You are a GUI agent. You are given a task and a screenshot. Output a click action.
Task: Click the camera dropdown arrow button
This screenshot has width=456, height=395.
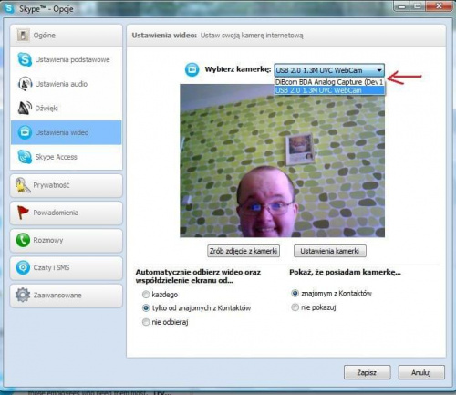click(379, 70)
